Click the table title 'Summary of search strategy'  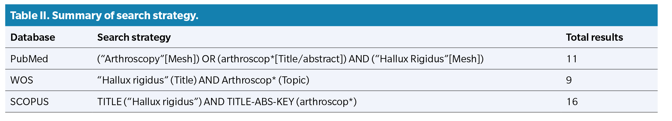click(125, 16)
